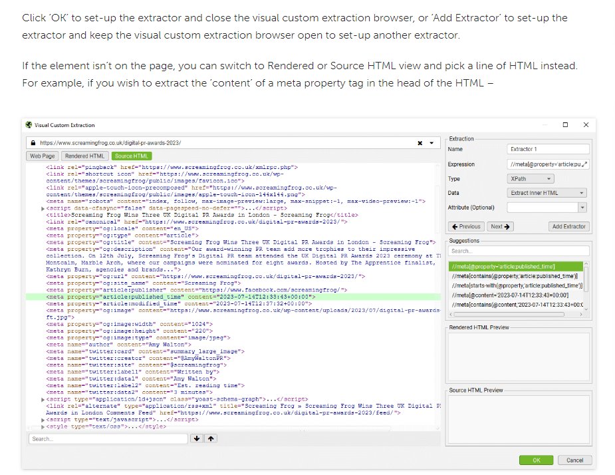This screenshot has width=615, height=475.
Task: Select the og:image:type meta line
Action: click(x=138, y=338)
